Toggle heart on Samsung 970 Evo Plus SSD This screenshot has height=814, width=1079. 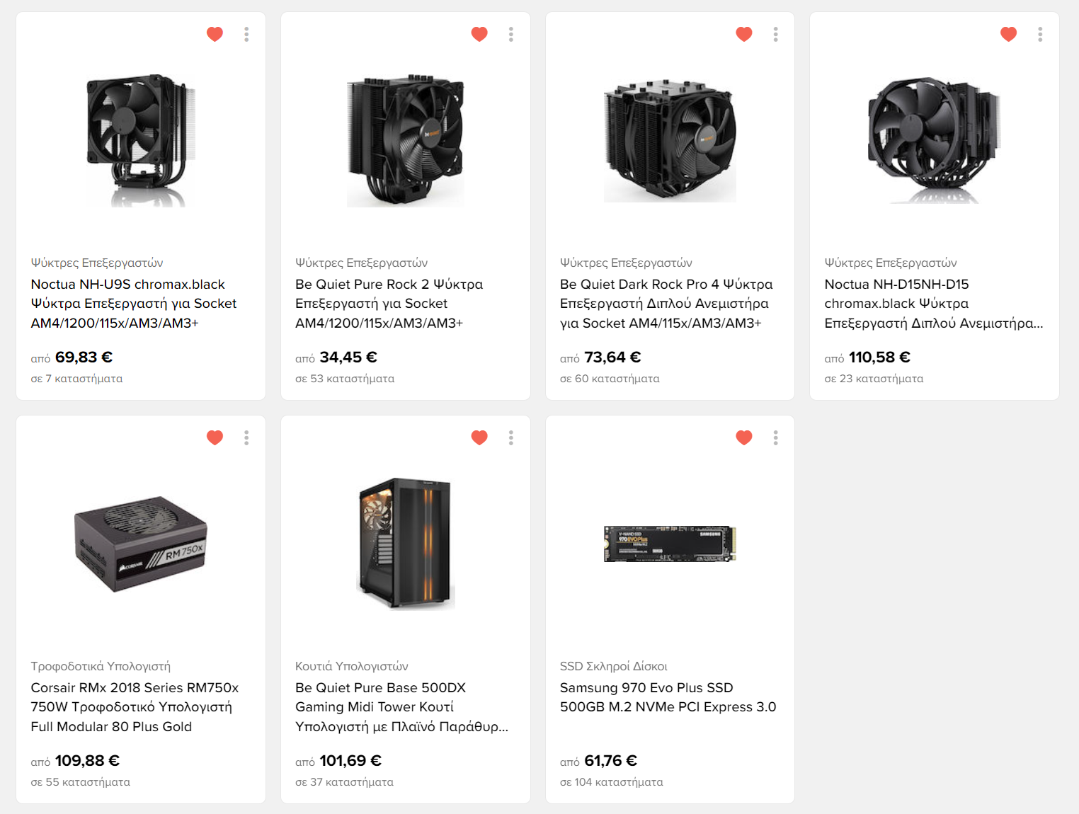pyautogui.click(x=744, y=437)
